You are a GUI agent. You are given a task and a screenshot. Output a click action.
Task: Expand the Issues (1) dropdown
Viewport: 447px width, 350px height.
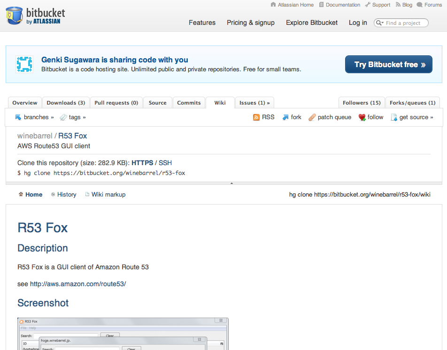(x=254, y=102)
